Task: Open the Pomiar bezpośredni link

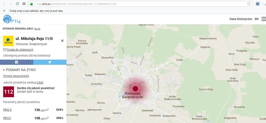Action: (x=16, y=76)
